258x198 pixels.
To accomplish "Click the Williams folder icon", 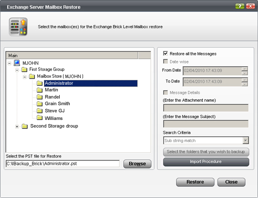I will [x=40, y=118].
